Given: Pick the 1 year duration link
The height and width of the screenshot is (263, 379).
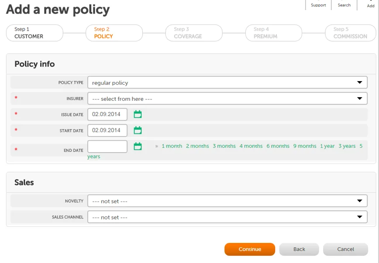Looking at the screenshot, I should click(x=327, y=146).
